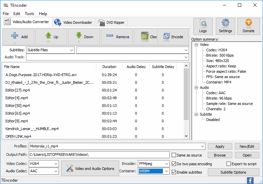Open Logs viewer icon

(x=203, y=23)
